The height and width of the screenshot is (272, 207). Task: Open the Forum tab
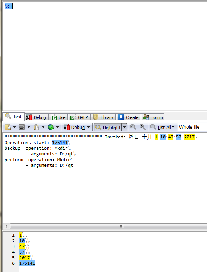[153, 117]
